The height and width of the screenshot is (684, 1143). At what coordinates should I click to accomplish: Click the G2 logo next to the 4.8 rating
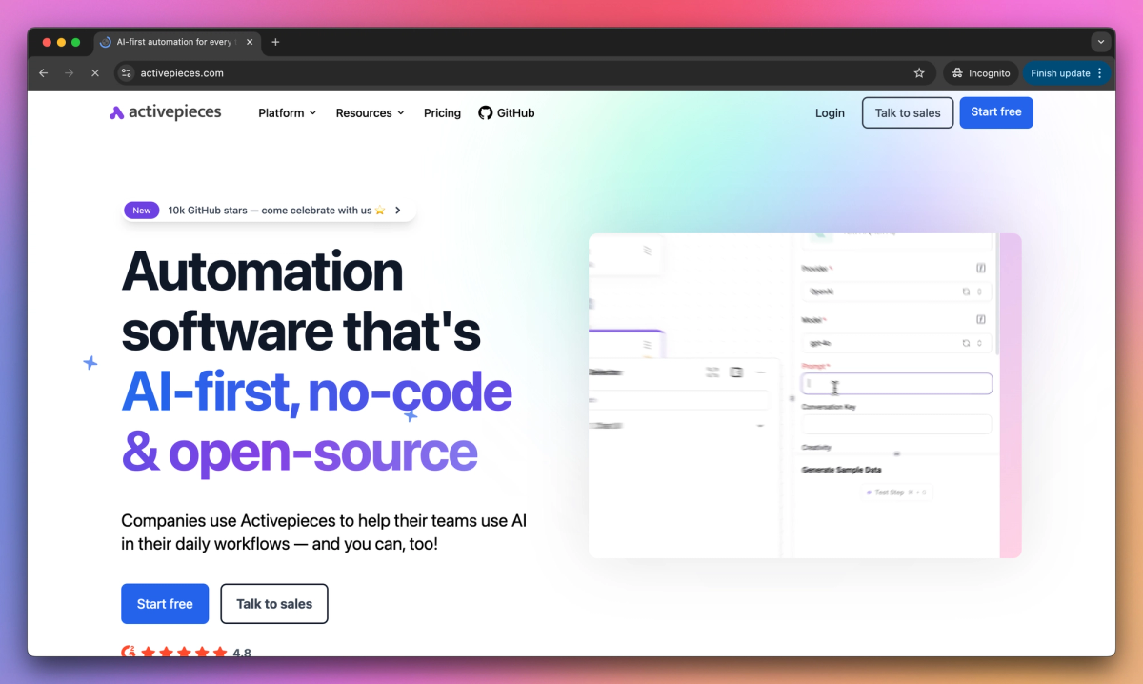[x=128, y=652]
